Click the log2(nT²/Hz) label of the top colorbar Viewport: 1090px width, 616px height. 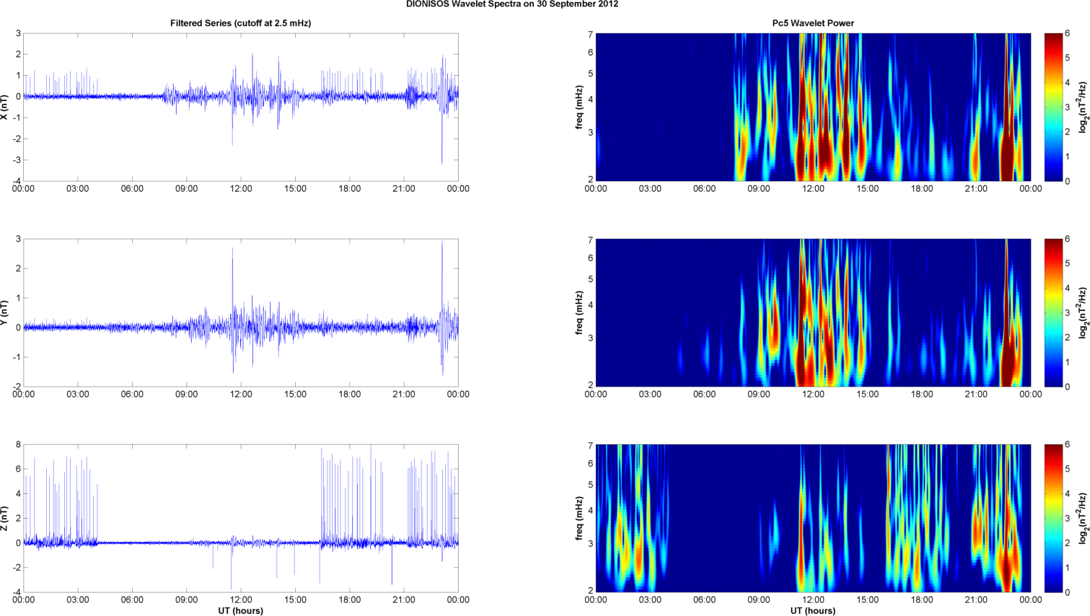tap(1084, 107)
